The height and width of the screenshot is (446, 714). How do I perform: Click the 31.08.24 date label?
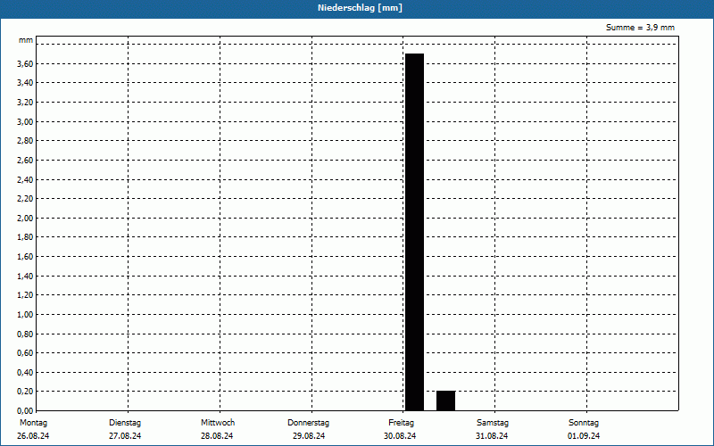(x=492, y=436)
